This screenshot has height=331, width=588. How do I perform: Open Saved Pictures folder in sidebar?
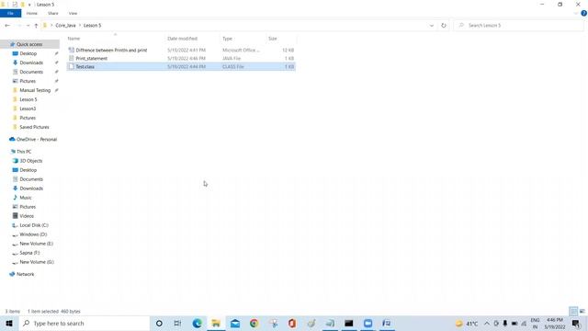[34, 127]
